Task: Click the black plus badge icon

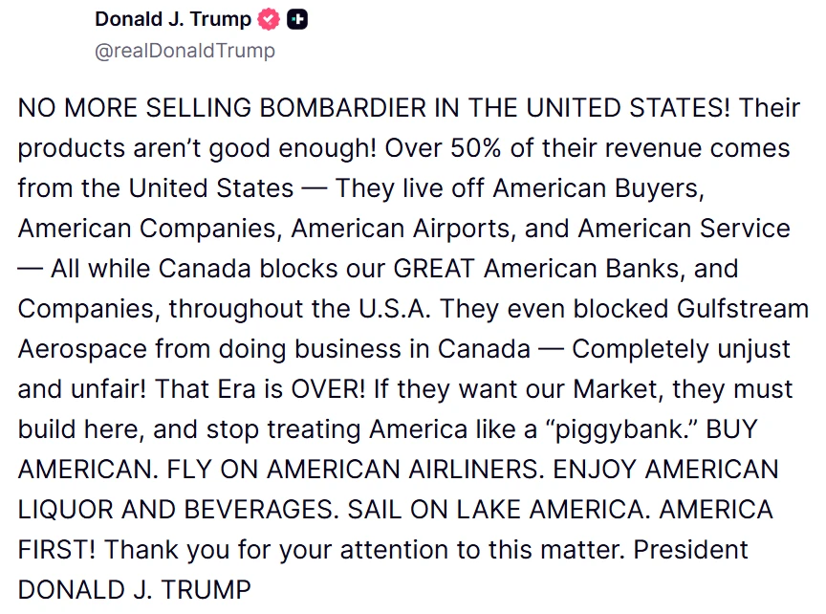Action: pyautogui.click(x=297, y=19)
